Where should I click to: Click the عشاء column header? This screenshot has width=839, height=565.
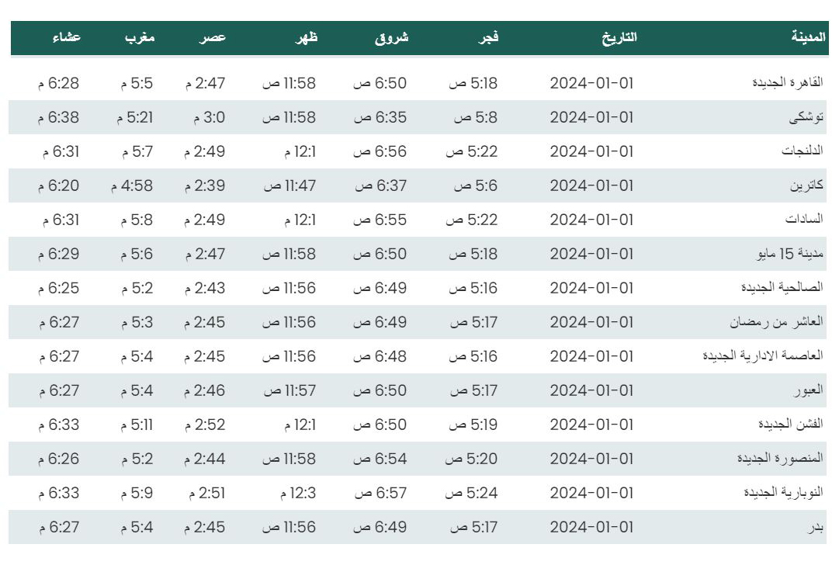point(66,37)
